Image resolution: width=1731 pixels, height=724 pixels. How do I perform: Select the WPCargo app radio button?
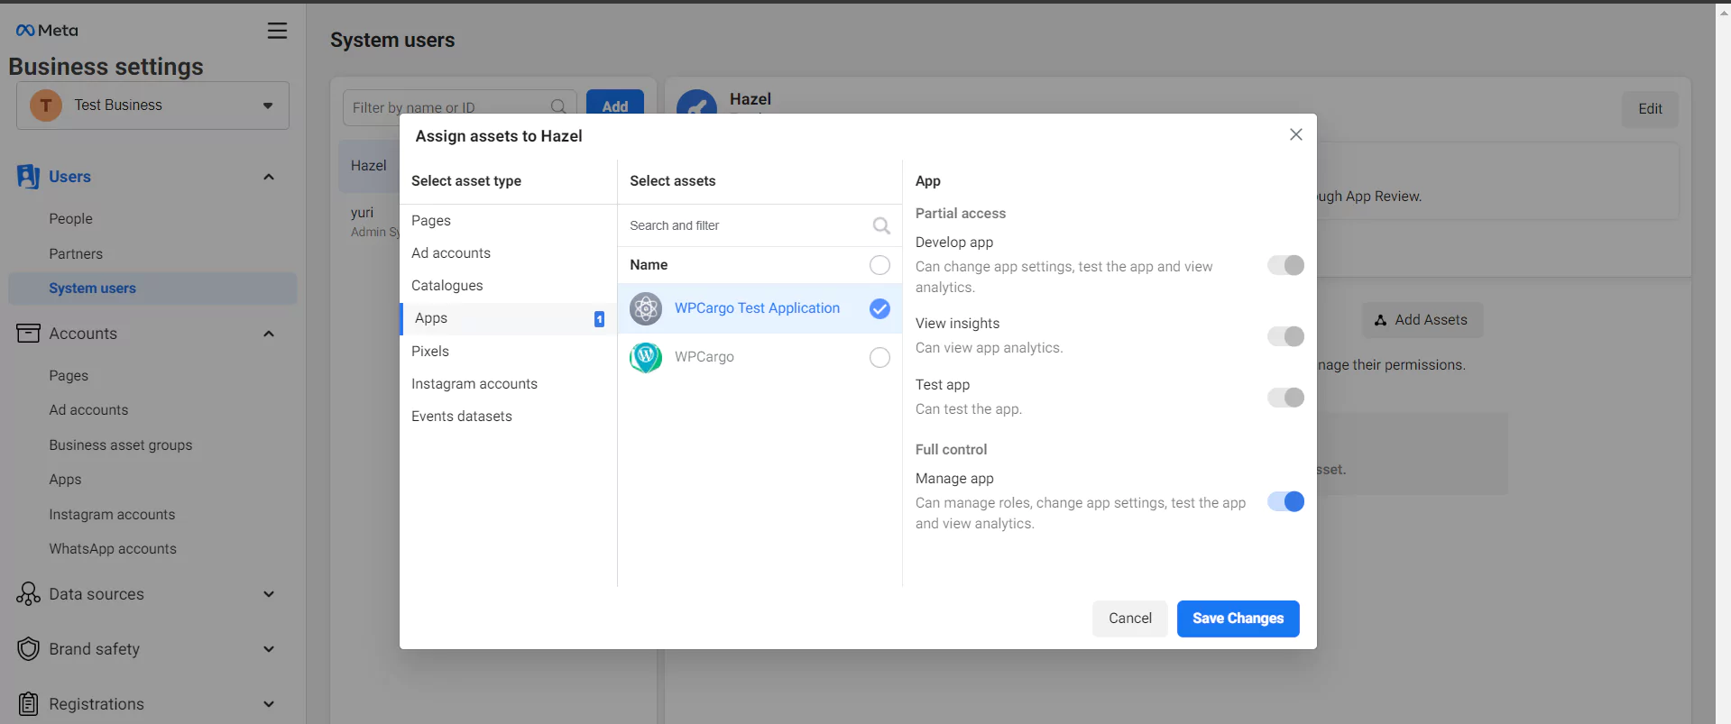tap(879, 358)
